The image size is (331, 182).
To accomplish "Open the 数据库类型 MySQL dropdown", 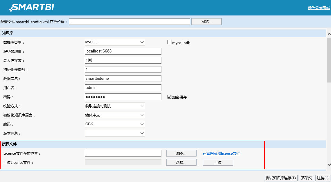I will click(x=115, y=42).
